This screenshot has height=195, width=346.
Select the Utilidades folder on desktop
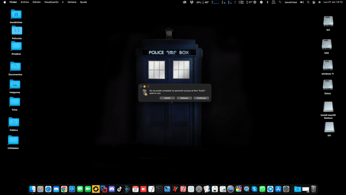point(13,141)
